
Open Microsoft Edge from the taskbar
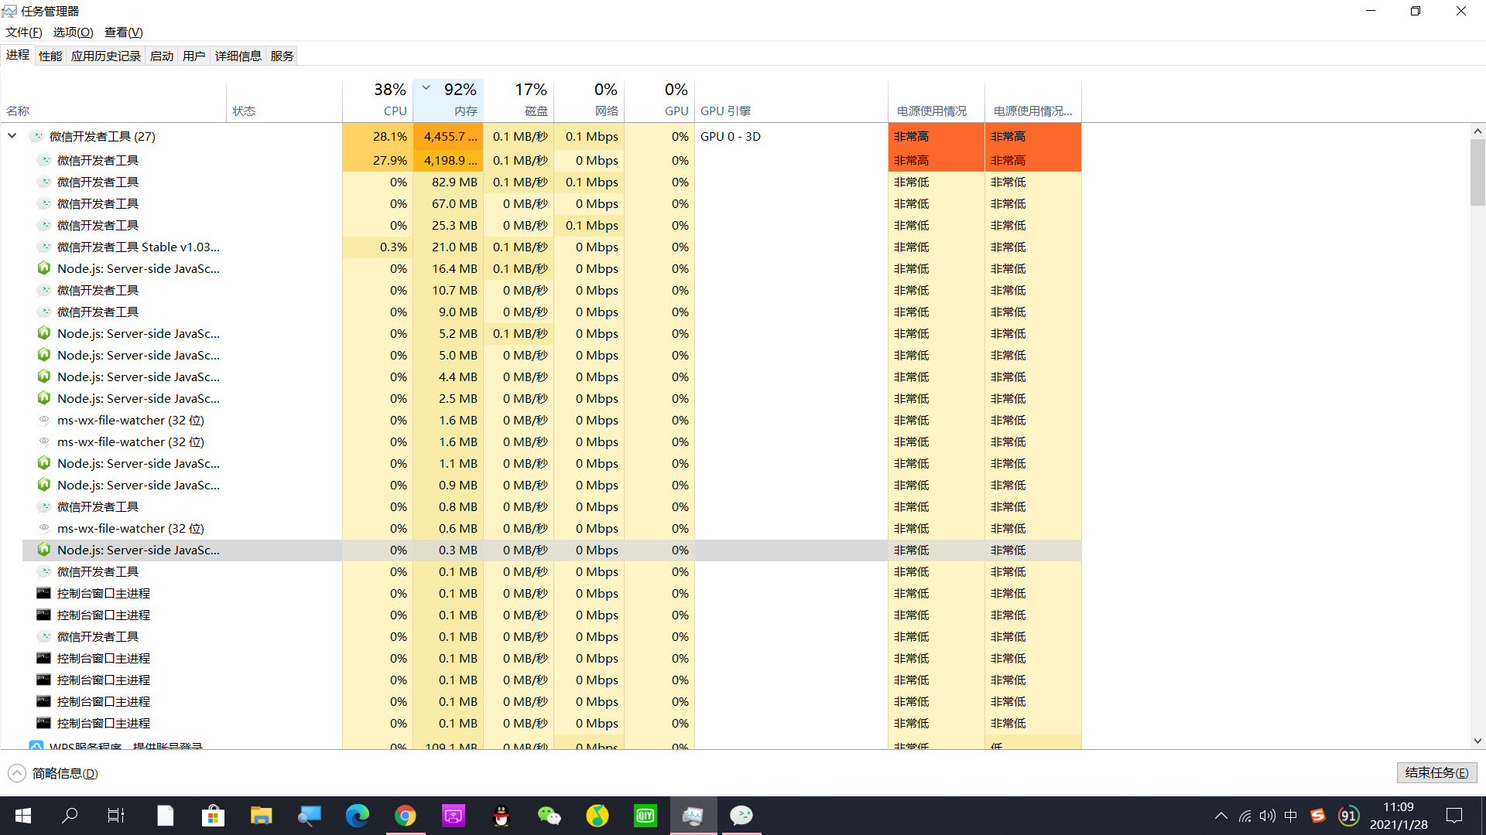(x=358, y=816)
